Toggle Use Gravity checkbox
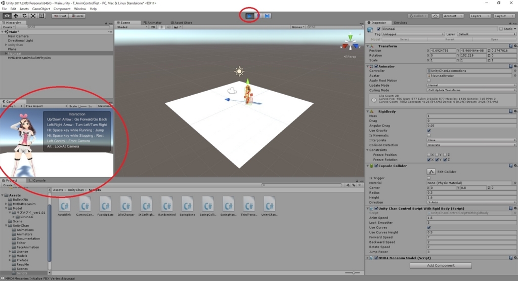 pyautogui.click(x=429, y=131)
